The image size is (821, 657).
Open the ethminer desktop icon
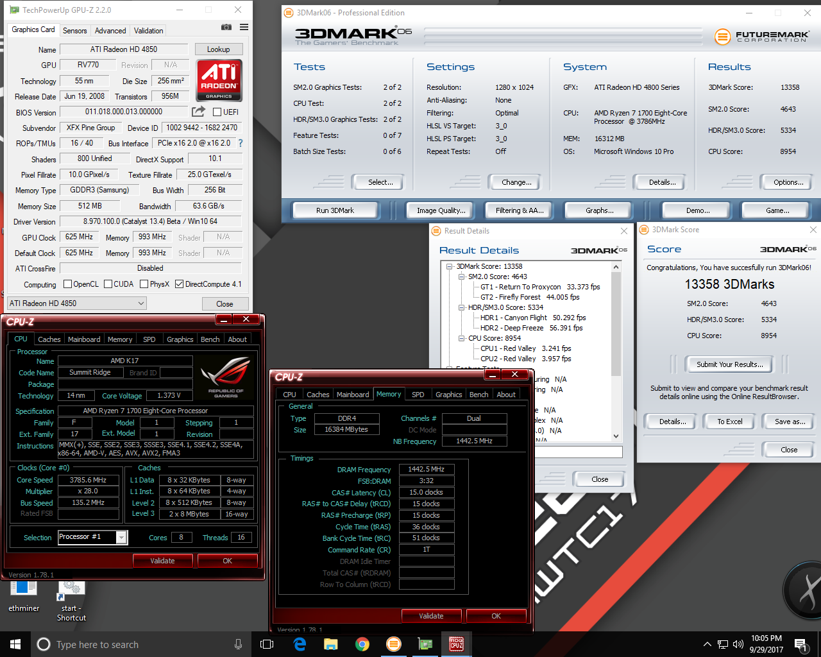point(24,596)
